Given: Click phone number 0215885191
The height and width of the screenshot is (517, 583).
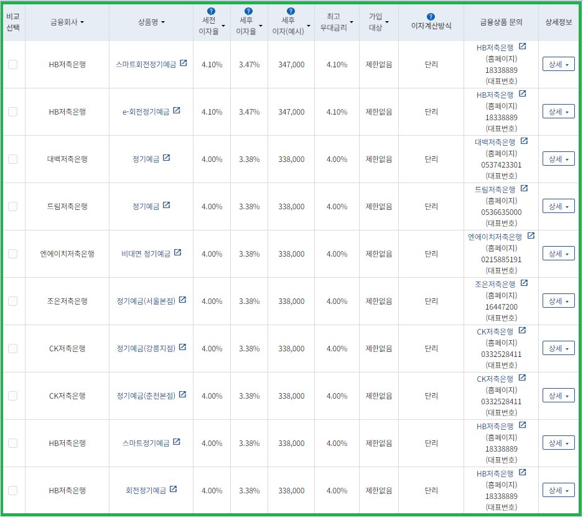Looking at the screenshot, I should pyautogui.click(x=501, y=259).
